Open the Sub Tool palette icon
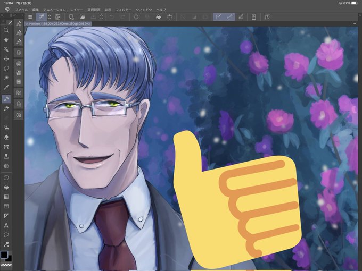This screenshot has width=362, height=271. [19, 23]
